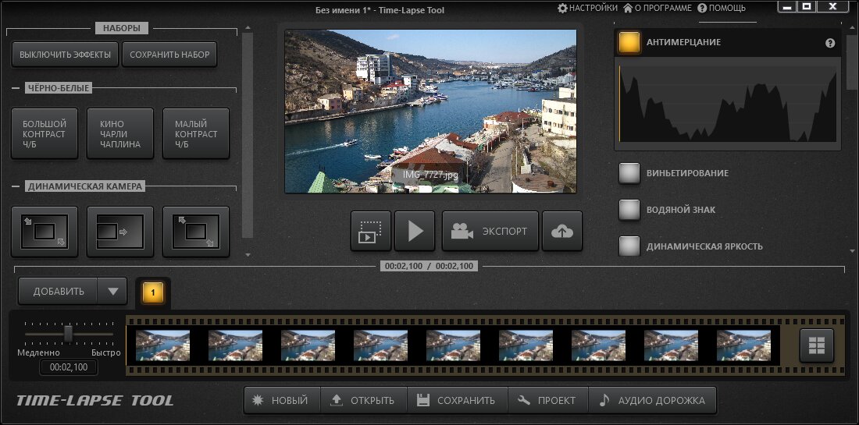Open the Помощь menu
Viewport: 859px width, 425px height.
pyautogui.click(x=722, y=8)
